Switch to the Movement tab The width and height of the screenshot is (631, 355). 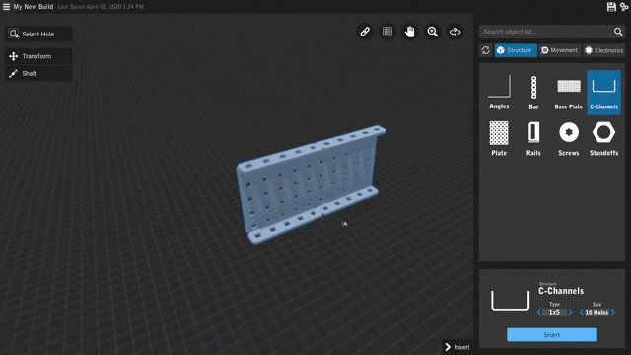[x=560, y=50]
